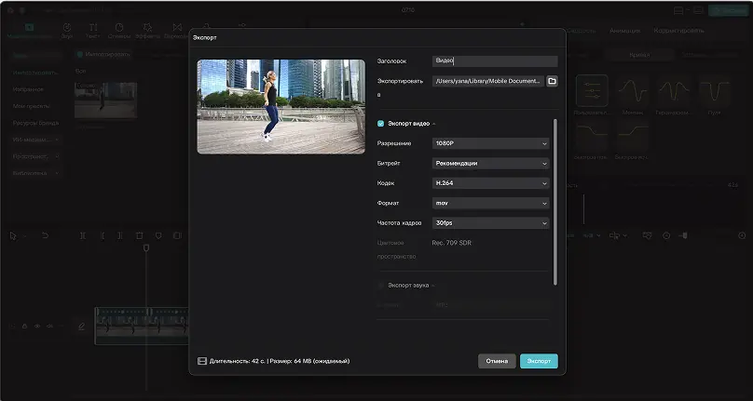Select the Кривая speed tab behind dialog

[x=639, y=55]
